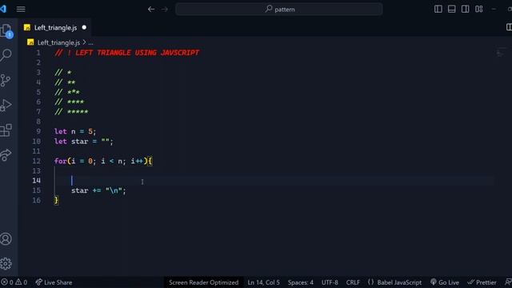The image size is (512, 288).
Task: Click Ln 14, Col 5 status item
Action: coord(263,282)
